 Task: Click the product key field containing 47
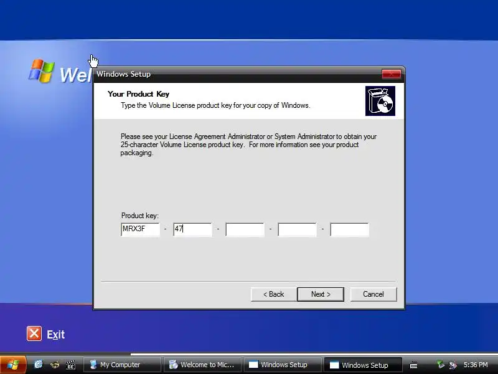tap(192, 229)
